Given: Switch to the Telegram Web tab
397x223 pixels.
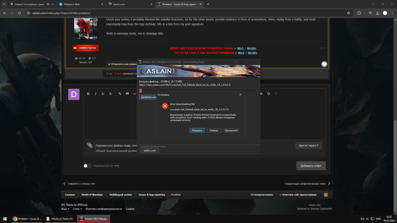Looking at the screenshot, I should coord(81,4).
